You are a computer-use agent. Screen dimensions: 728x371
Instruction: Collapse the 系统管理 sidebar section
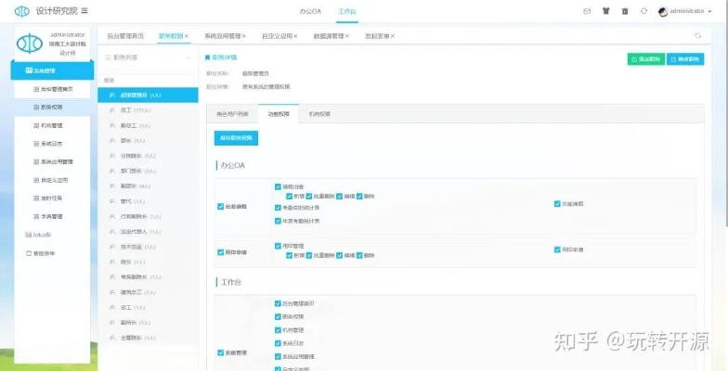coord(53,70)
